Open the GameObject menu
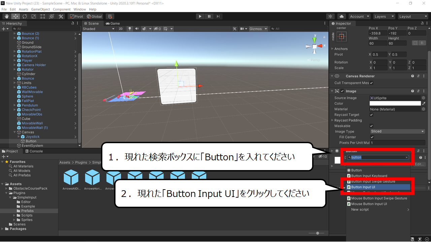 click(x=40, y=9)
